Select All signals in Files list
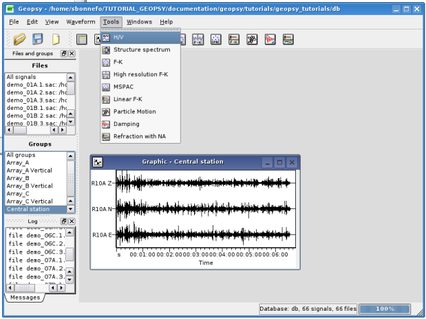The image size is (426, 319). tap(36, 77)
